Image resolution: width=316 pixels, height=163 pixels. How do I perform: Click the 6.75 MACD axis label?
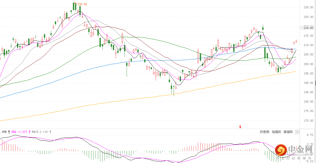[x=310, y=135]
